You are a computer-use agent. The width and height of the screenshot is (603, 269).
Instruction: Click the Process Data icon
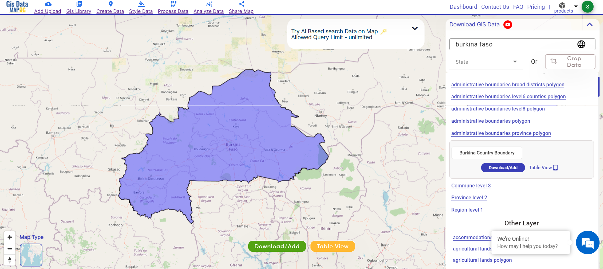pos(173,4)
